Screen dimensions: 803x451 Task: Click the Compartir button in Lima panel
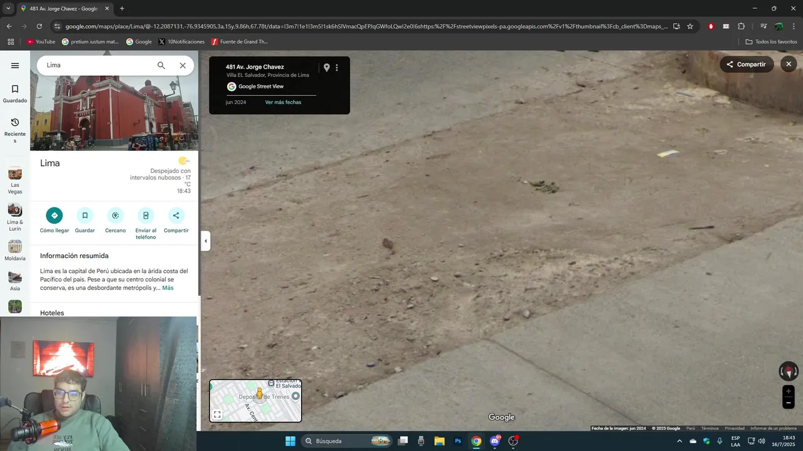pos(176,220)
